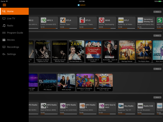Open The Mighty Macs movie poster

point(144,52)
